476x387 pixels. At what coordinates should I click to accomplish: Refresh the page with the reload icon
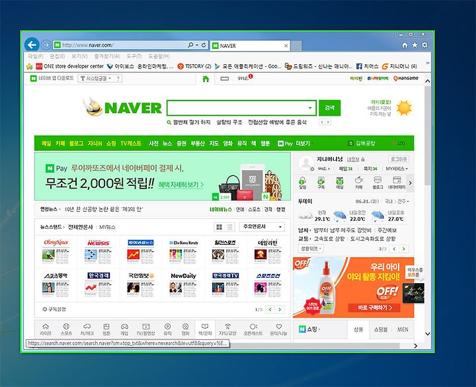tap(204, 45)
